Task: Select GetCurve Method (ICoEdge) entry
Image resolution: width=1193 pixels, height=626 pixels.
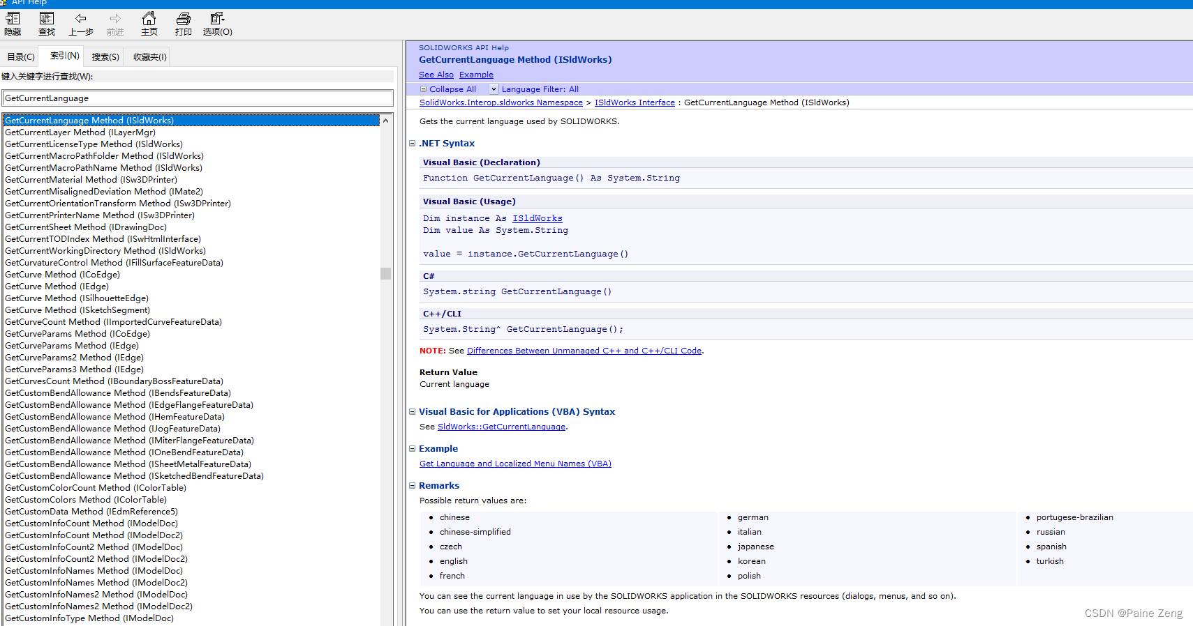Action: pyautogui.click(x=63, y=275)
